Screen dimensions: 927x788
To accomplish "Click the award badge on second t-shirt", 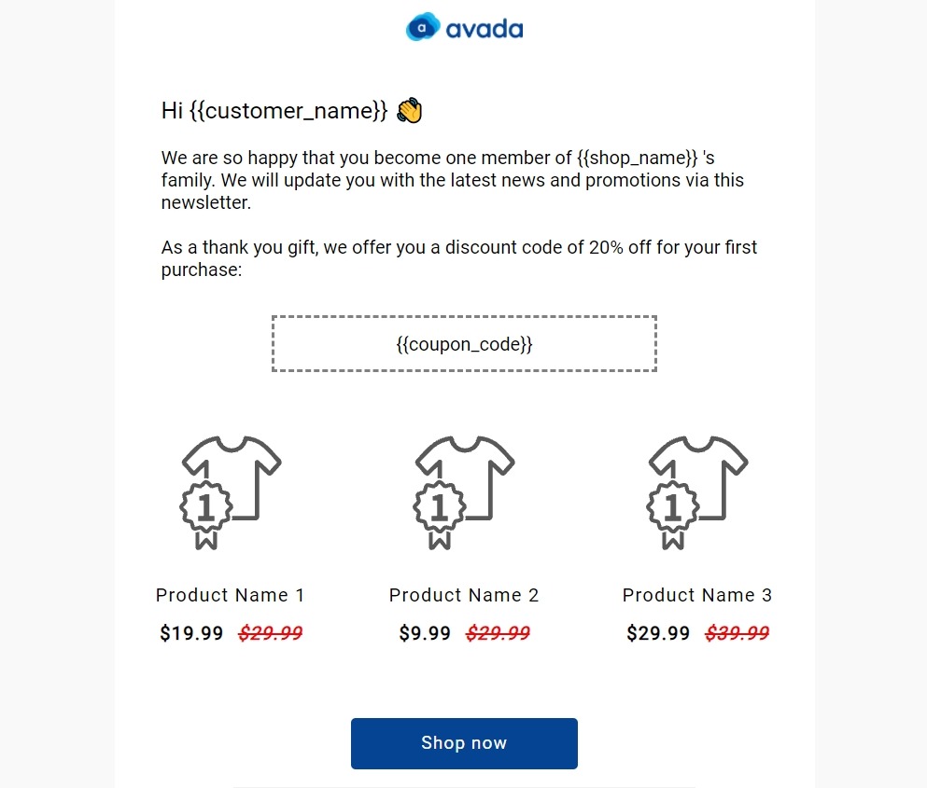I will click(x=440, y=515).
